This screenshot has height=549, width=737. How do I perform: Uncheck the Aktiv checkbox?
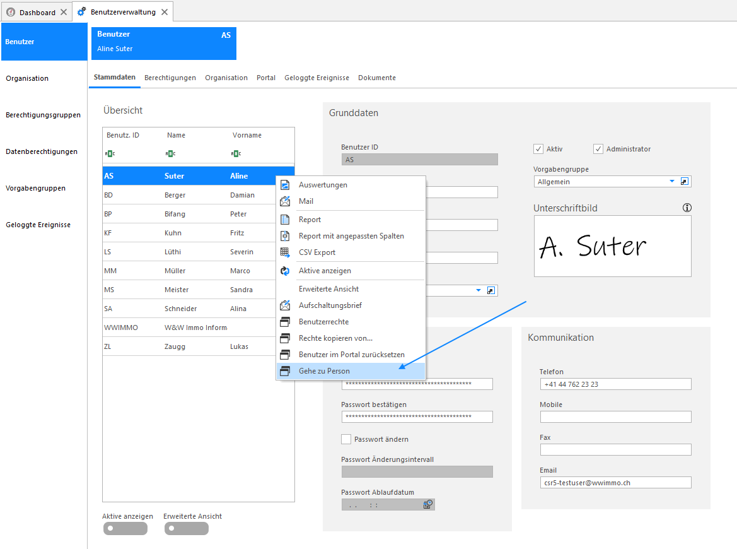coord(538,149)
